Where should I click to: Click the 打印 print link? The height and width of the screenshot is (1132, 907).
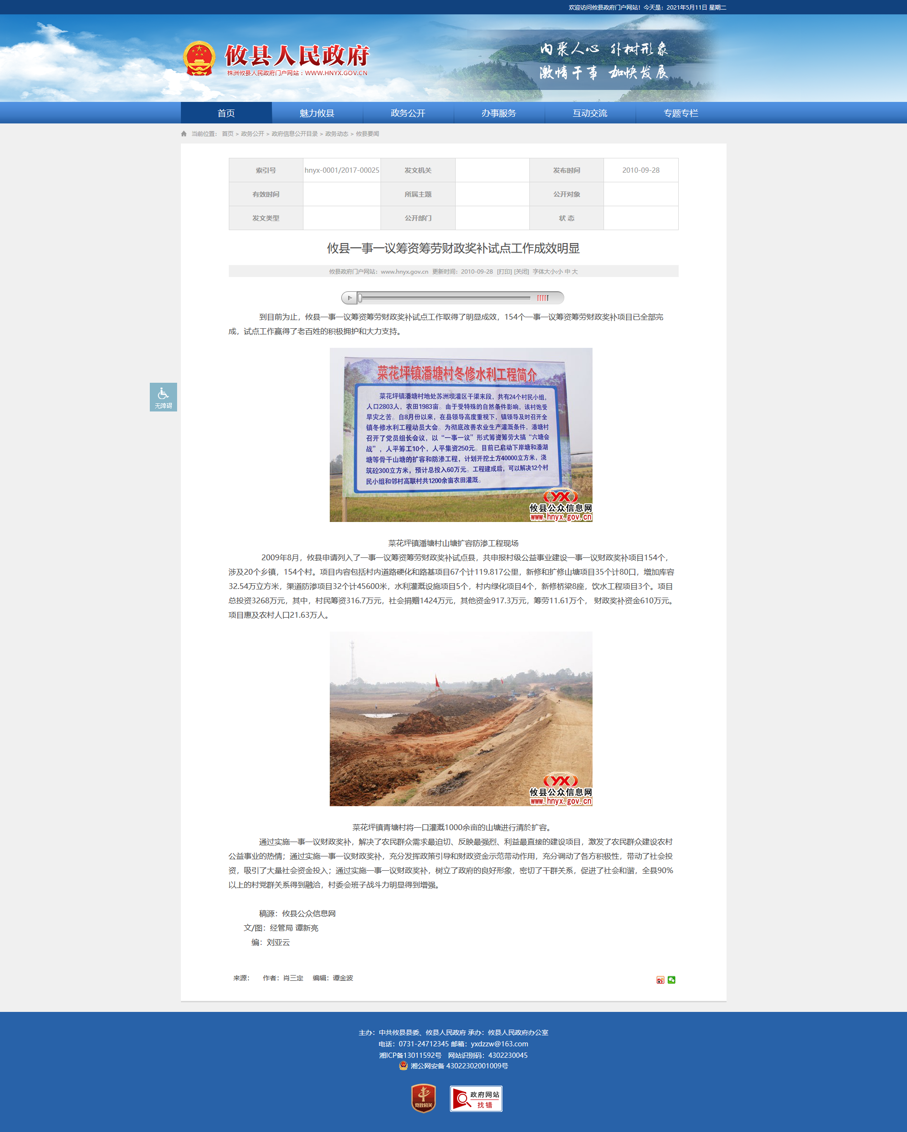tap(504, 271)
